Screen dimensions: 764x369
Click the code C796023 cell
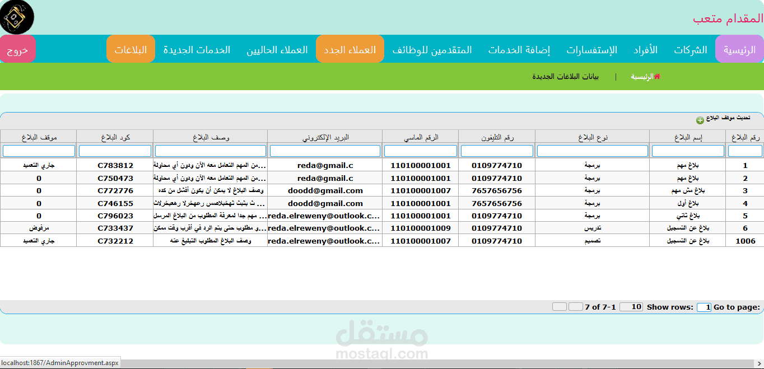point(115,216)
